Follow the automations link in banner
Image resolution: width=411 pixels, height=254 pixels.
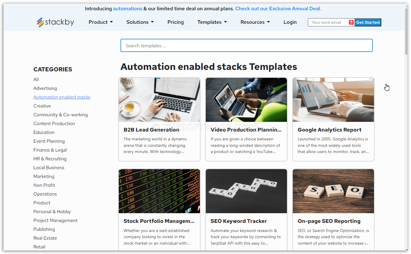pyautogui.click(x=128, y=9)
